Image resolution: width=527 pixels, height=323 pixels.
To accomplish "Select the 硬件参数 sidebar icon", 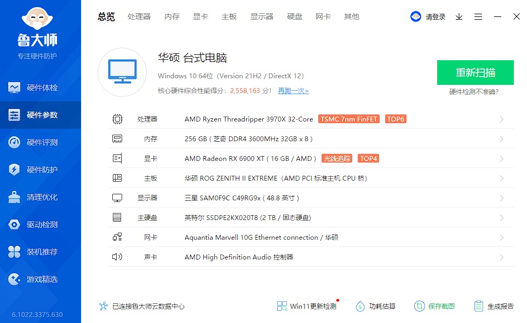I will (x=14, y=115).
